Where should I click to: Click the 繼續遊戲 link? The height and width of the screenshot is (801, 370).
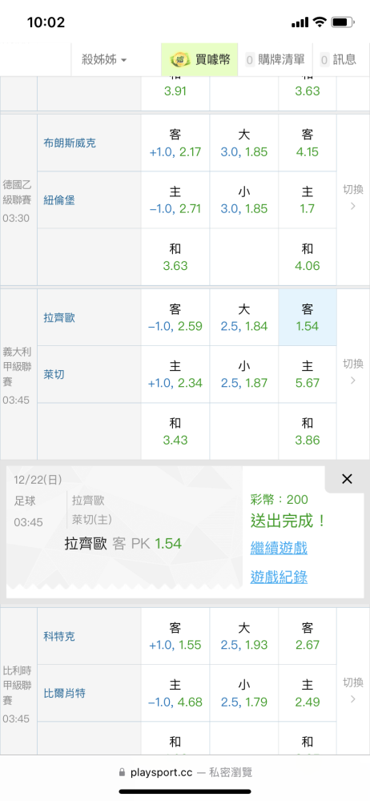[x=279, y=549]
